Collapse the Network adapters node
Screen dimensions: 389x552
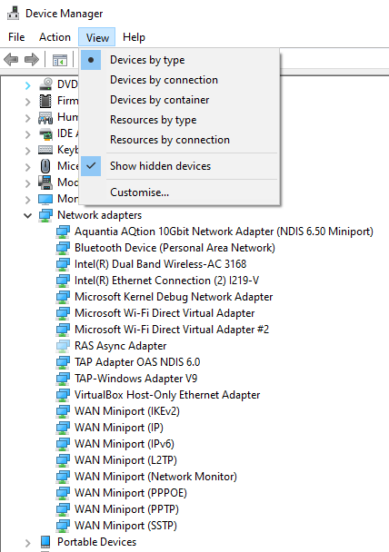28,216
